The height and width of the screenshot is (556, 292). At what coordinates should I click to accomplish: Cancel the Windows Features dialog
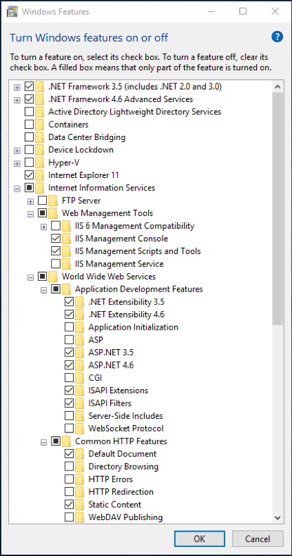(258, 539)
